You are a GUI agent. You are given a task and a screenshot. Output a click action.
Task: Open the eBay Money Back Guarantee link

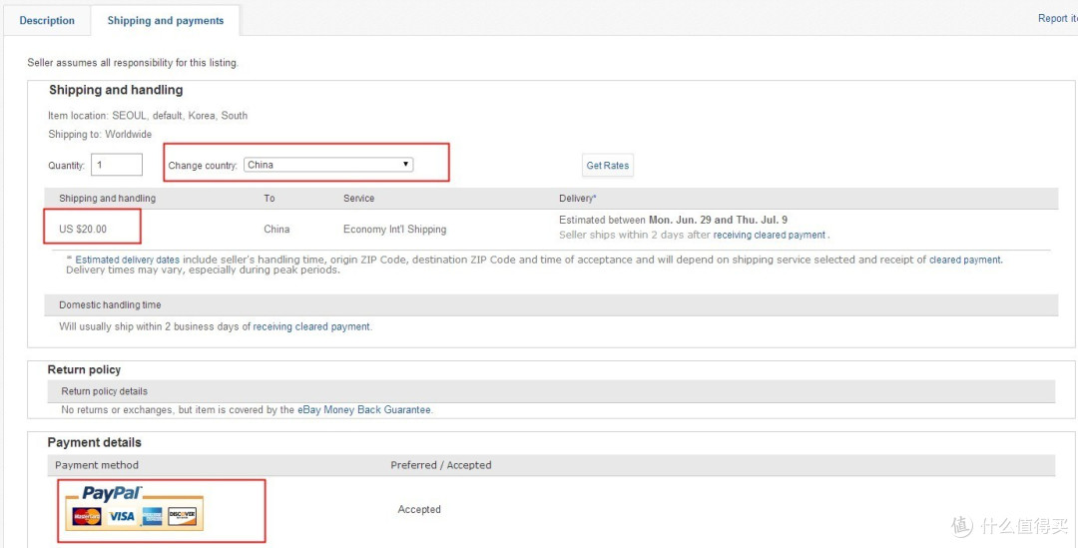pos(363,410)
